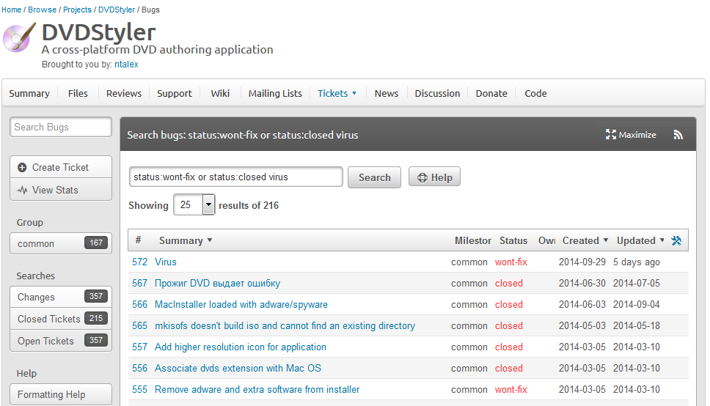This screenshot has width=710, height=406.
Task: Click the '5 days ago' updated value
Action: pyautogui.click(x=636, y=262)
